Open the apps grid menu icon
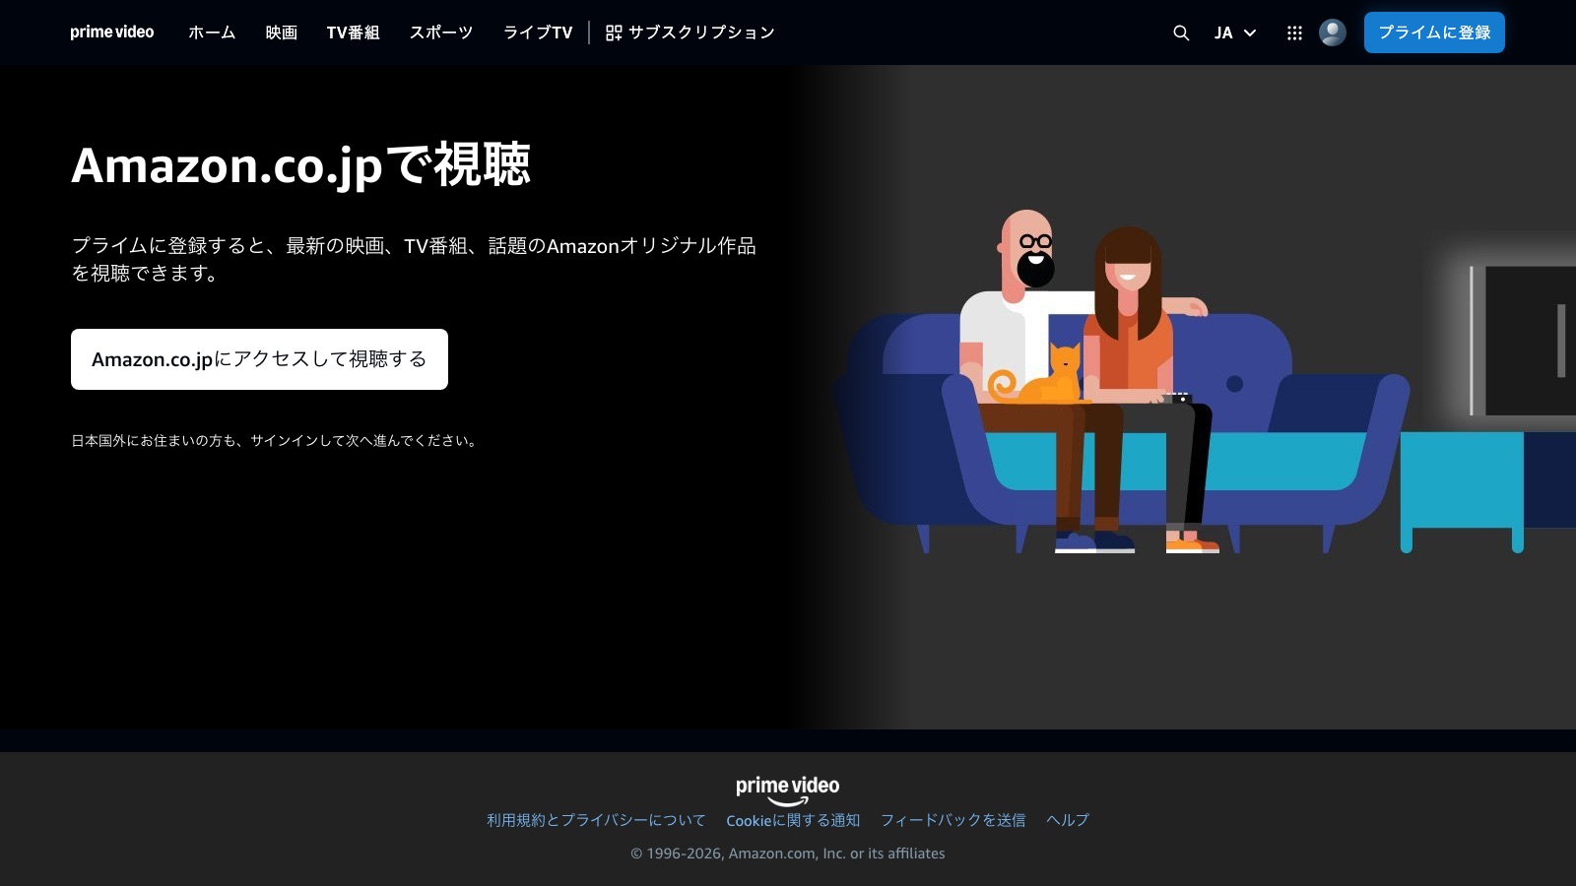The image size is (1576, 886). point(1294,32)
